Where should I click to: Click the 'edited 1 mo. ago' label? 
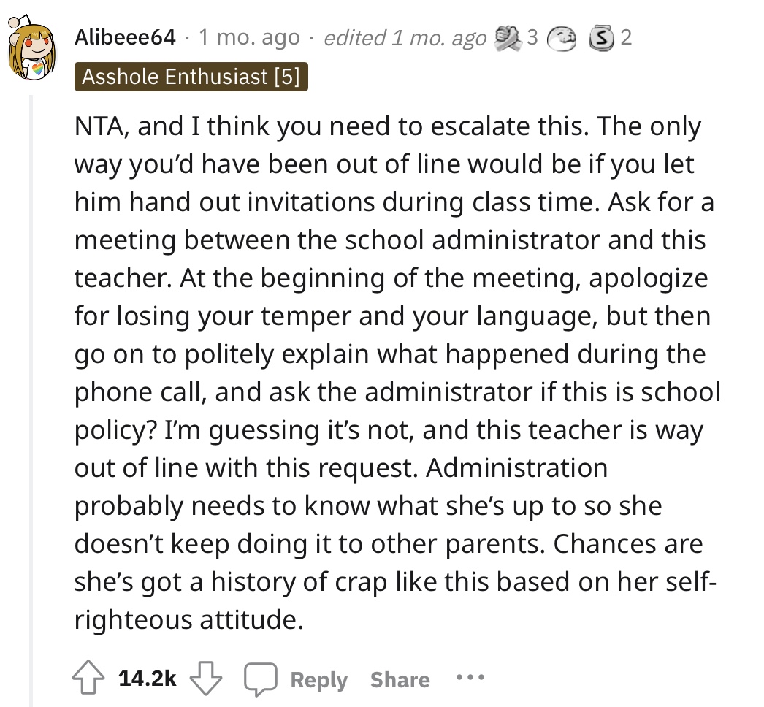tap(405, 37)
